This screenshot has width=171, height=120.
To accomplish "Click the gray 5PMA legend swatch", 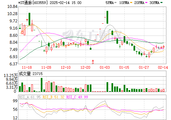I will pyautogui.click(x=115, y=3).
